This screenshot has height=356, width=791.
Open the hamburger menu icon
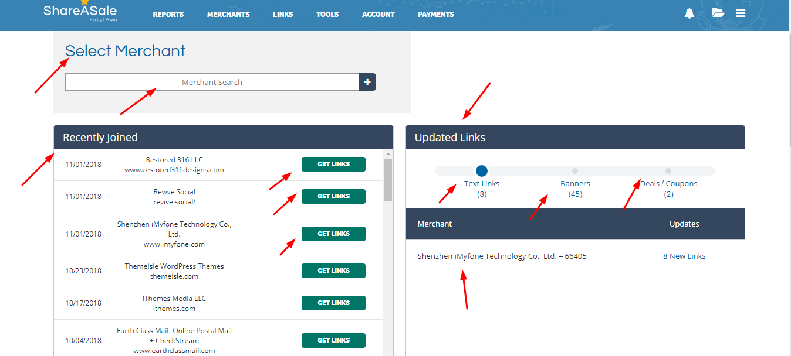coord(741,13)
